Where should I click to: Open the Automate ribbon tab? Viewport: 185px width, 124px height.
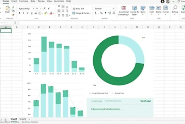coord(59,1)
